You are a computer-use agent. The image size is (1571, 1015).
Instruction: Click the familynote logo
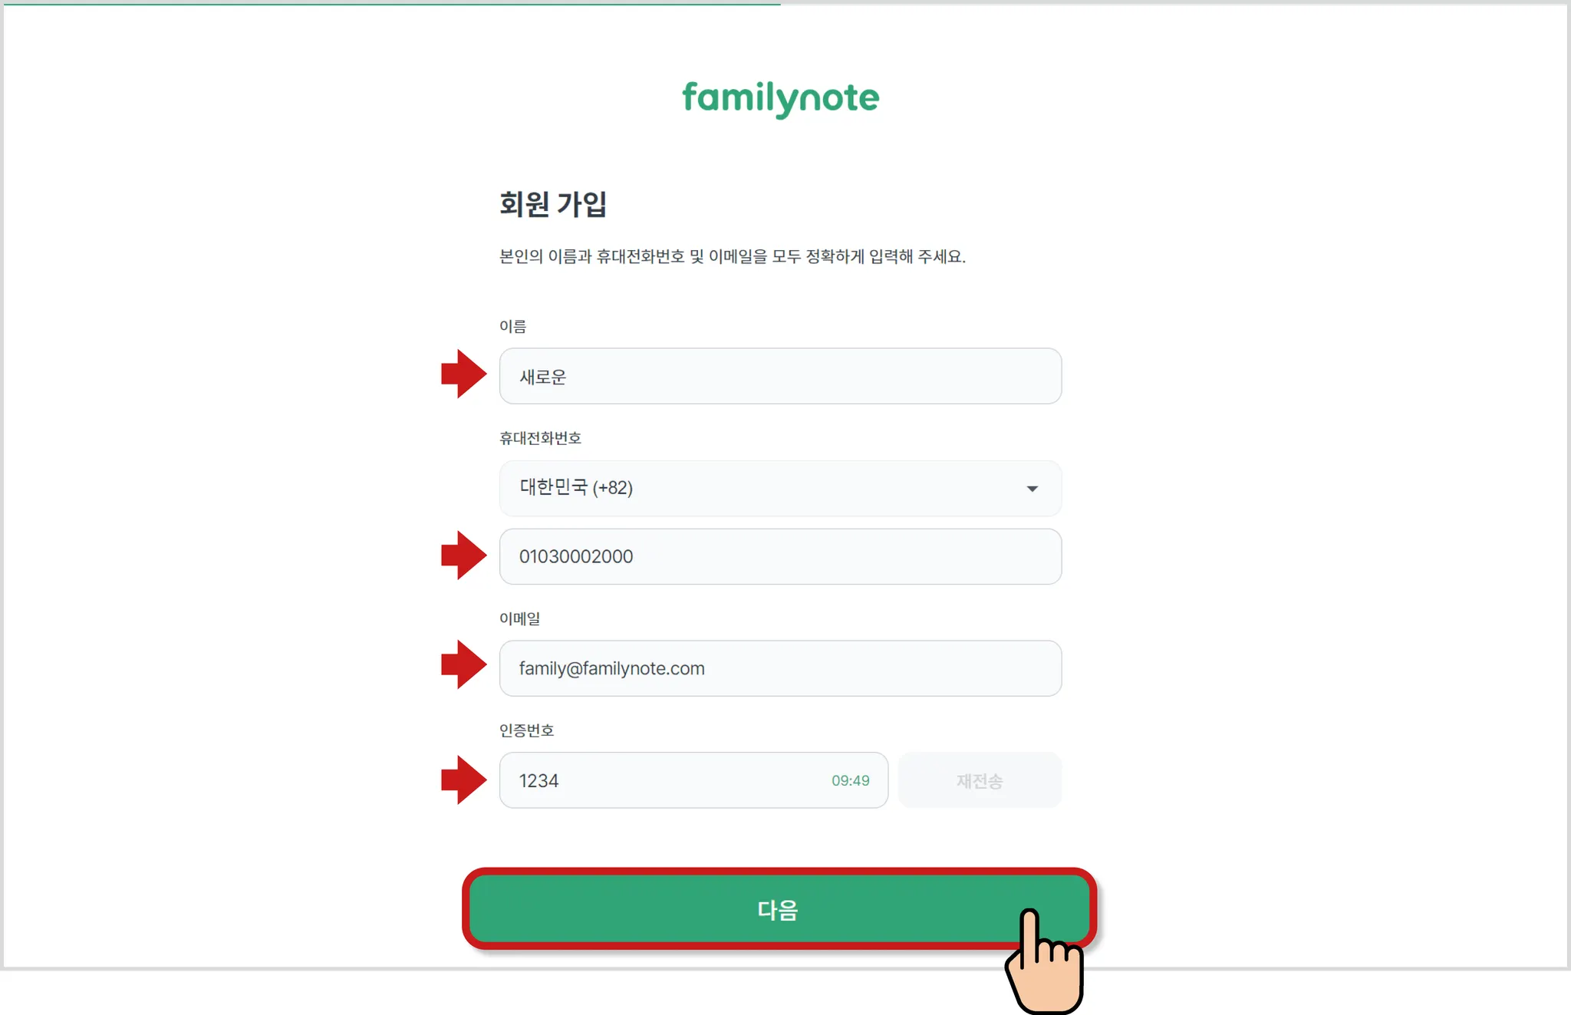pyautogui.click(x=780, y=99)
